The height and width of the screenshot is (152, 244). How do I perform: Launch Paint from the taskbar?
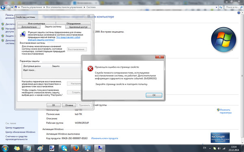(41, 148)
